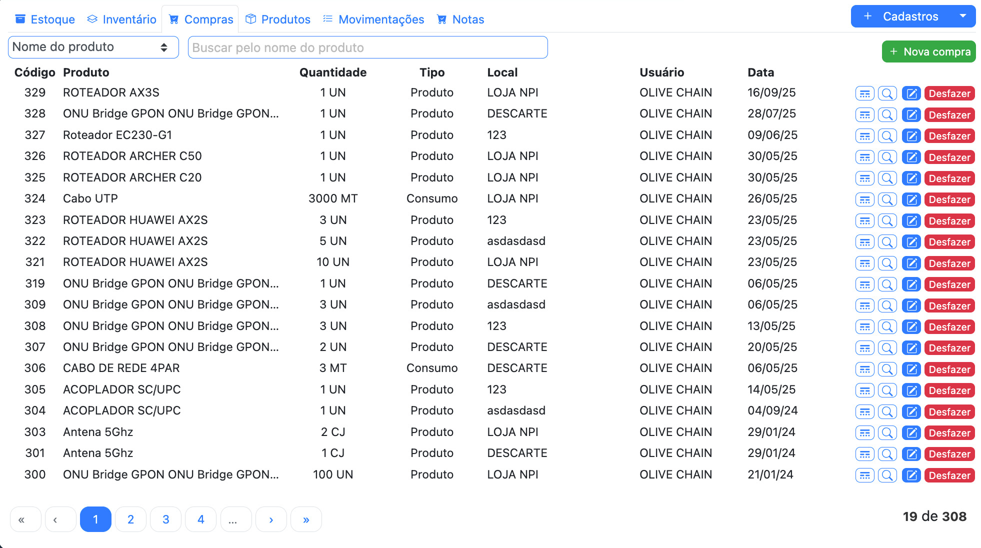Screen dimensions: 981x548
Task: View details magnifier for purchase 300
Action: [887, 475]
